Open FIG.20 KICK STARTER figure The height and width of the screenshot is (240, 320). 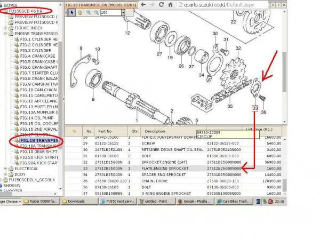(x=39, y=157)
